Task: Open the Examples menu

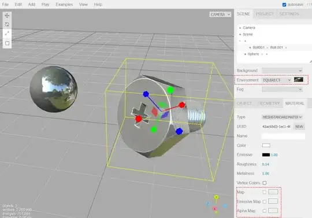Action: coord(64,5)
